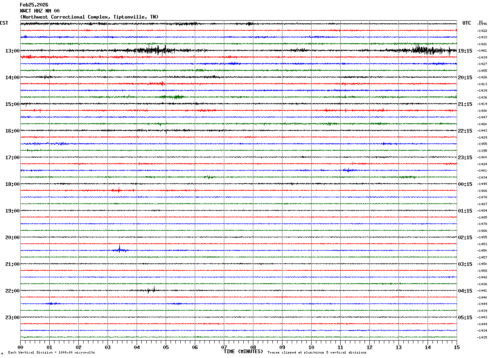Click minute 12 on the time axis
The width and height of the screenshot is (489, 358).
[x=369, y=347]
